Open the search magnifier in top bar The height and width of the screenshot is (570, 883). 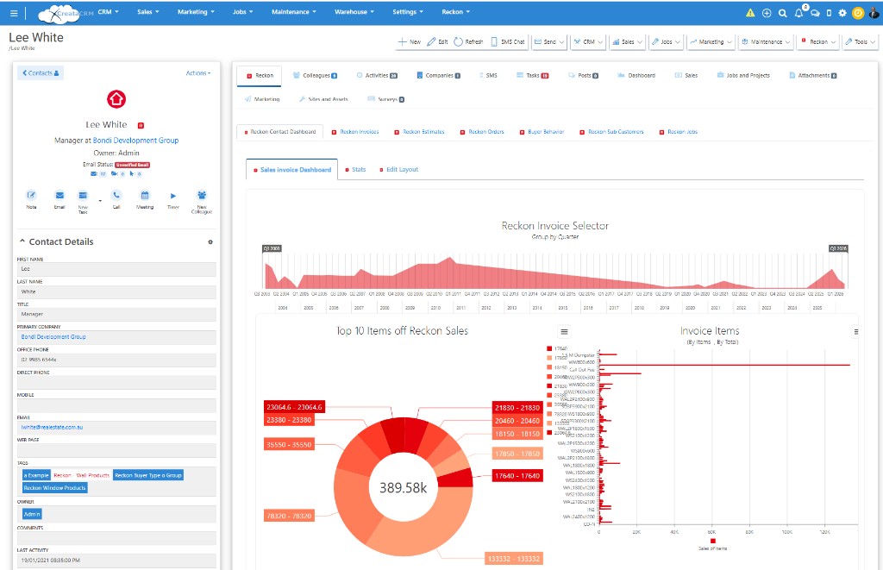pos(782,13)
